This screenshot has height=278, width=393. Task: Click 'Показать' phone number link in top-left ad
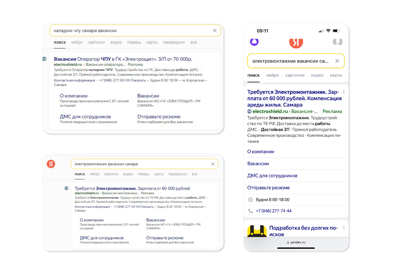[x=139, y=80]
